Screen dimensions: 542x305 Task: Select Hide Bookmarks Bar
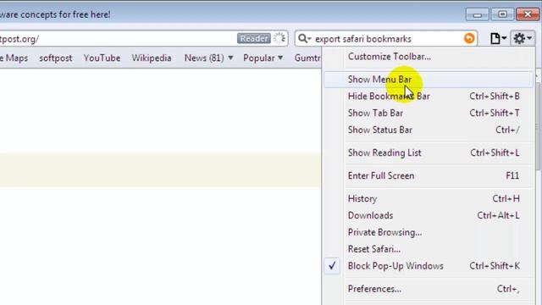point(429,97)
